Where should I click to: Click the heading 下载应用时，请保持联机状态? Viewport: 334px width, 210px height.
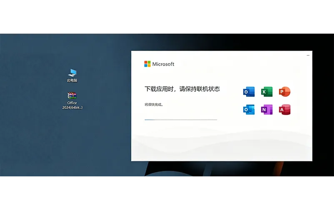point(182,89)
